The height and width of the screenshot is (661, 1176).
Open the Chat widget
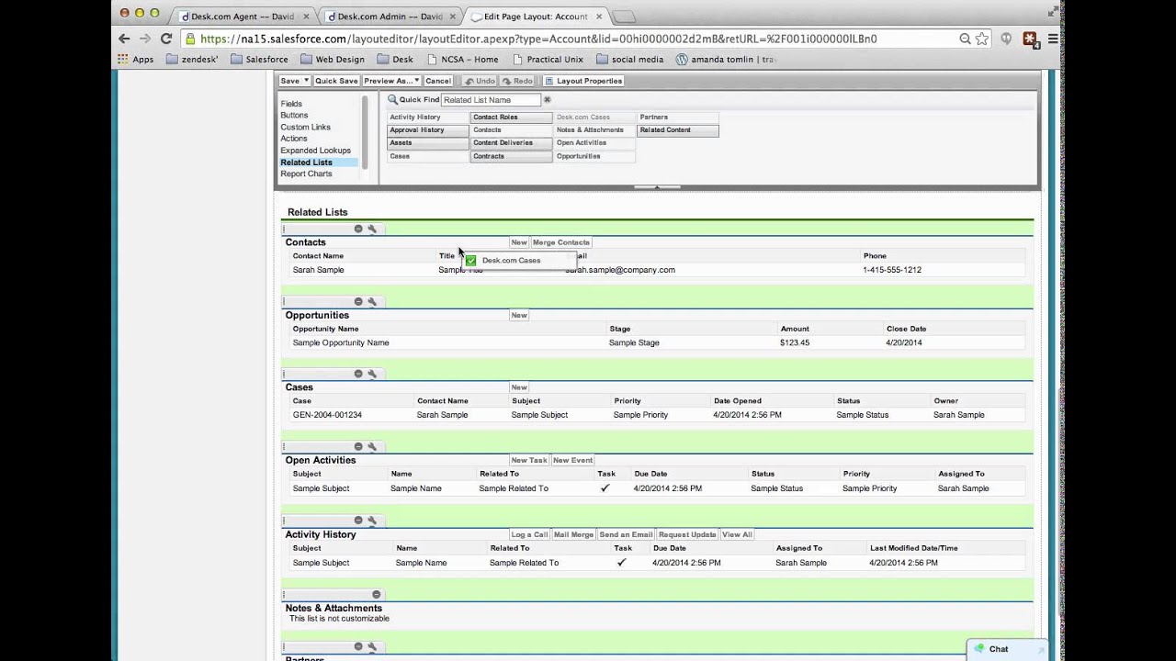(1006, 649)
